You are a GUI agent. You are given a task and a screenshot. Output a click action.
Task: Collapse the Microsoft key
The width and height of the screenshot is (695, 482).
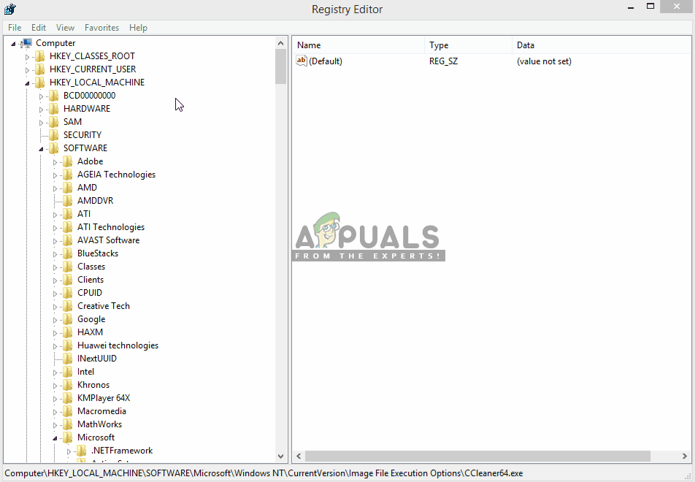(x=55, y=438)
